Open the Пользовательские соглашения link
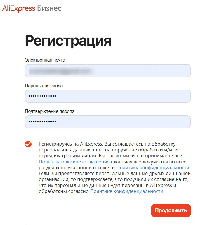The image size is (212, 225). pyautogui.click(x=74, y=162)
